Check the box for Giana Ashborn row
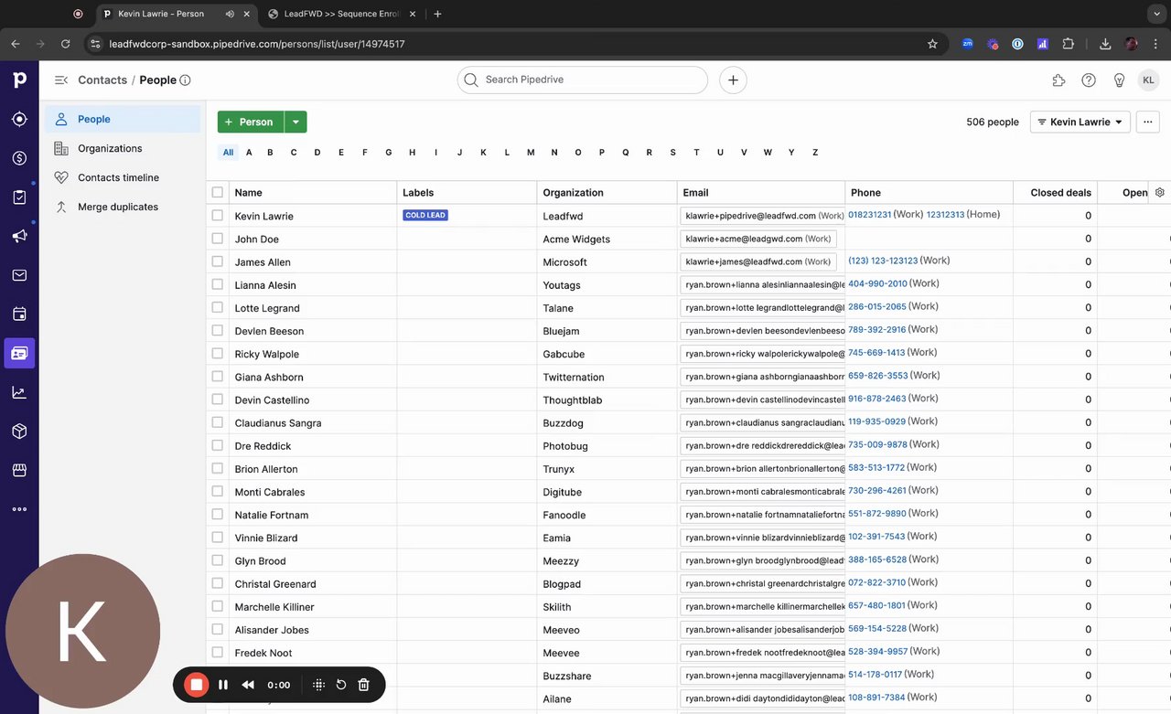1171x714 pixels. point(217,376)
